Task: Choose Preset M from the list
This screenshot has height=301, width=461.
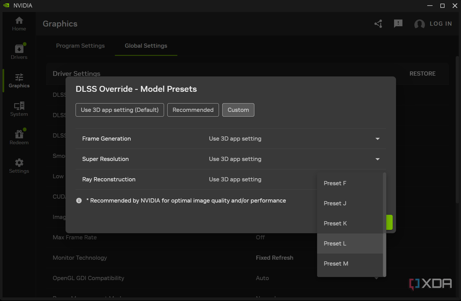Action: point(350,264)
